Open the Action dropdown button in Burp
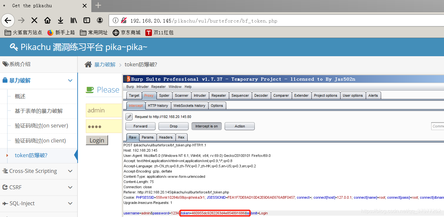The height and width of the screenshot is (217, 444). coord(240,126)
